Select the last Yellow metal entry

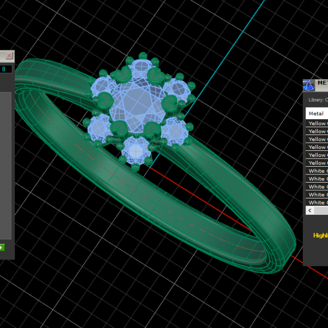coord(317,163)
